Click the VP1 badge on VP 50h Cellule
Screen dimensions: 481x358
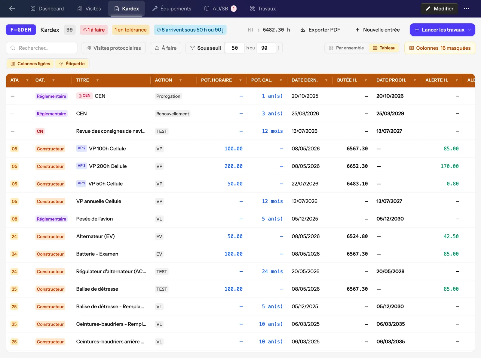tap(81, 183)
